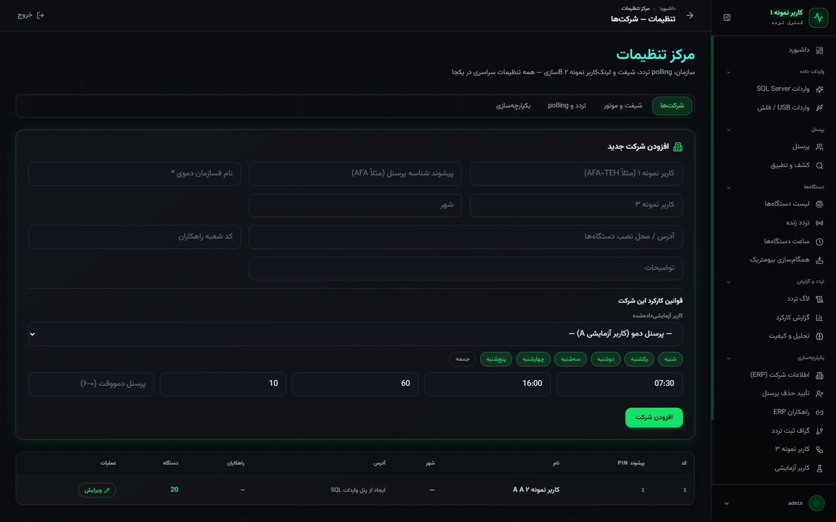Viewport: 836px width, 522px height.
Task: Click the search icon for کشف و تطبیق
Action: 819,165
